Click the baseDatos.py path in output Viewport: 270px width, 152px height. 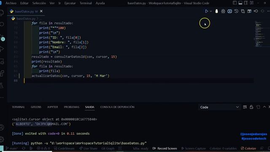click(98, 143)
